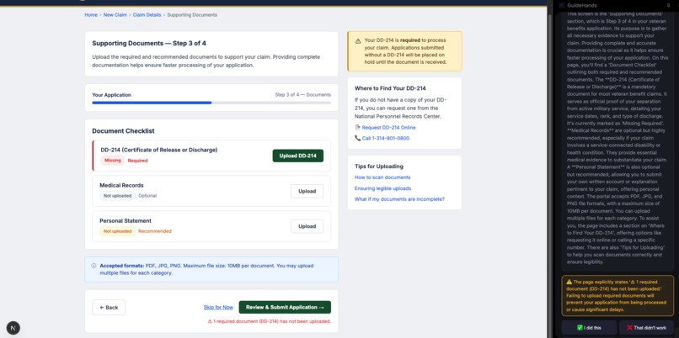The height and width of the screenshot is (338, 679).
Task: Click the Upload DD-214 button
Action: (x=298, y=156)
